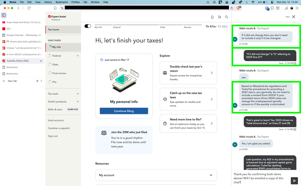Click the search magnifier icon

click(227, 17)
